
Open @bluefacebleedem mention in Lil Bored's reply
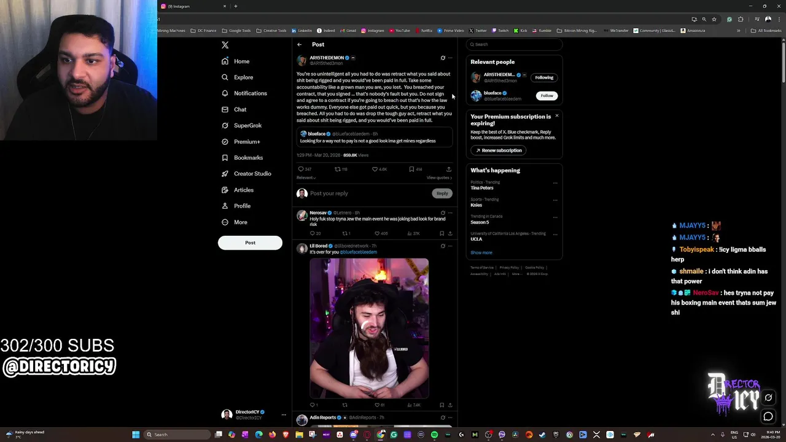click(358, 252)
